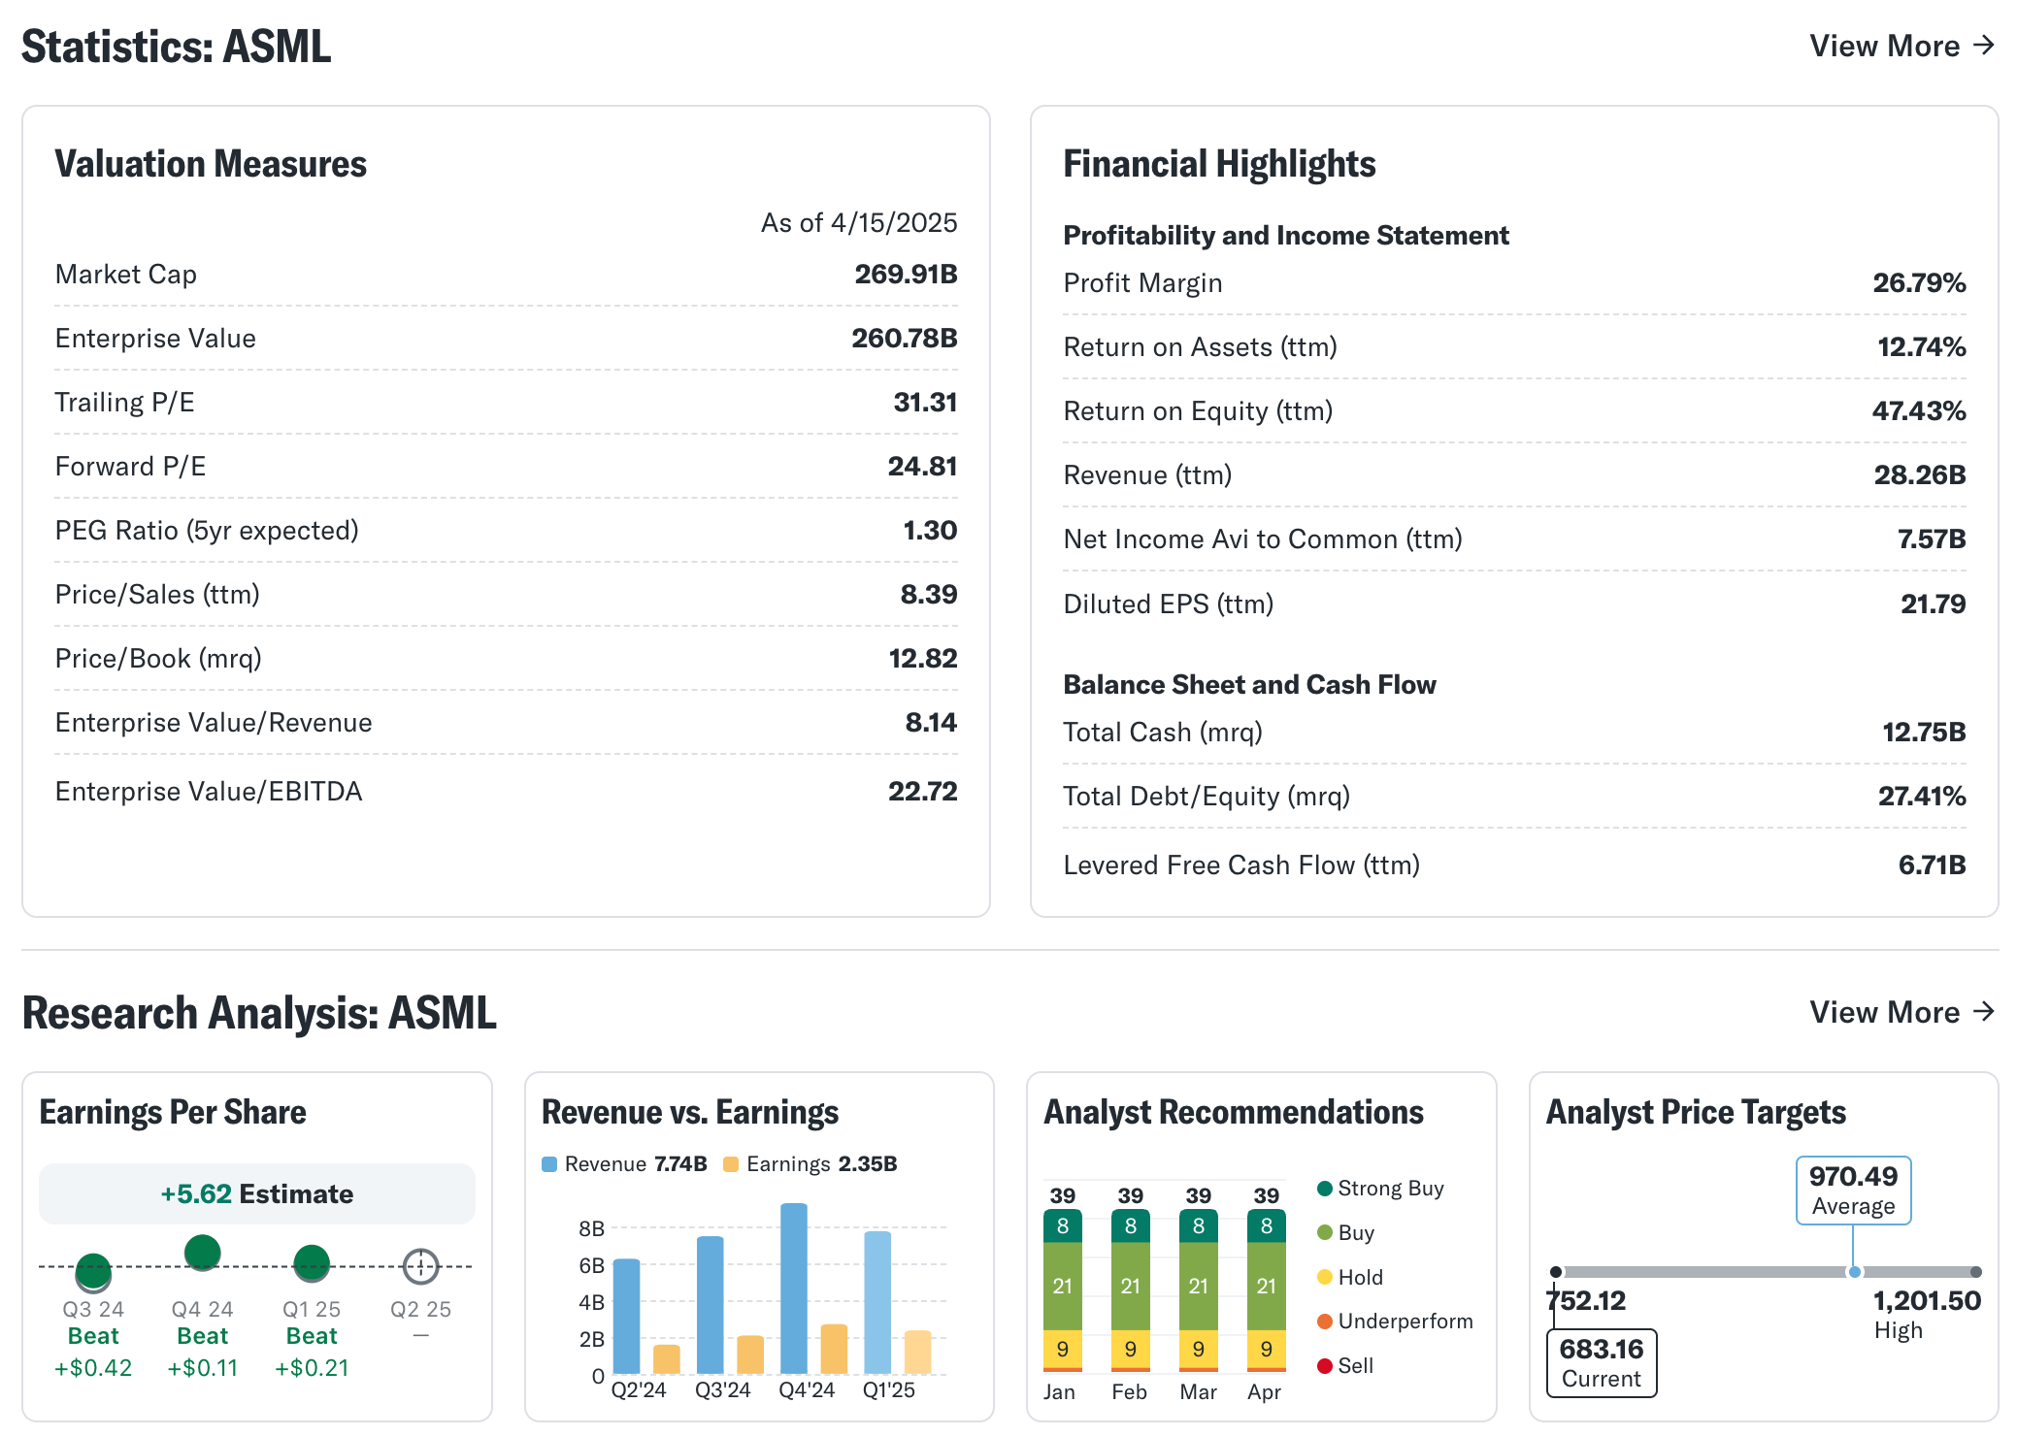Click the Q4'24 revenue bar
Screen dimensions: 2017x1436
pos(793,1289)
